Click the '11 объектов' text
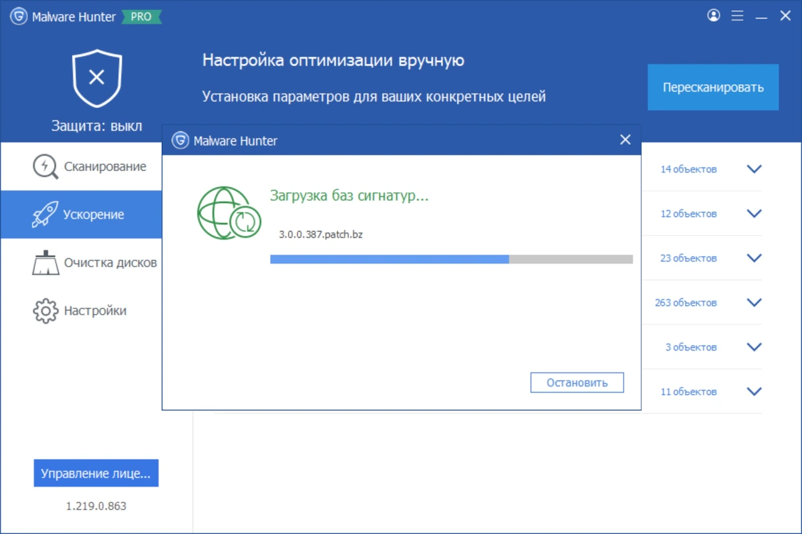Image resolution: width=802 pixels, height=534 pixels. 688,392
